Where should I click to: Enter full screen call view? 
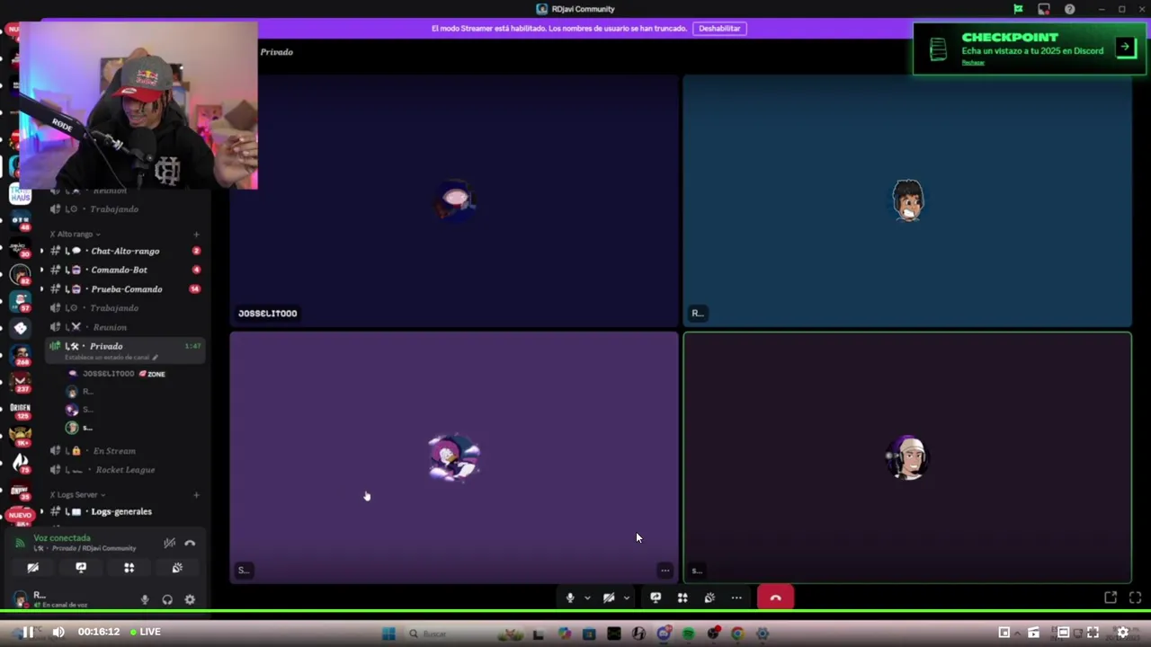tap(1135, 598)
